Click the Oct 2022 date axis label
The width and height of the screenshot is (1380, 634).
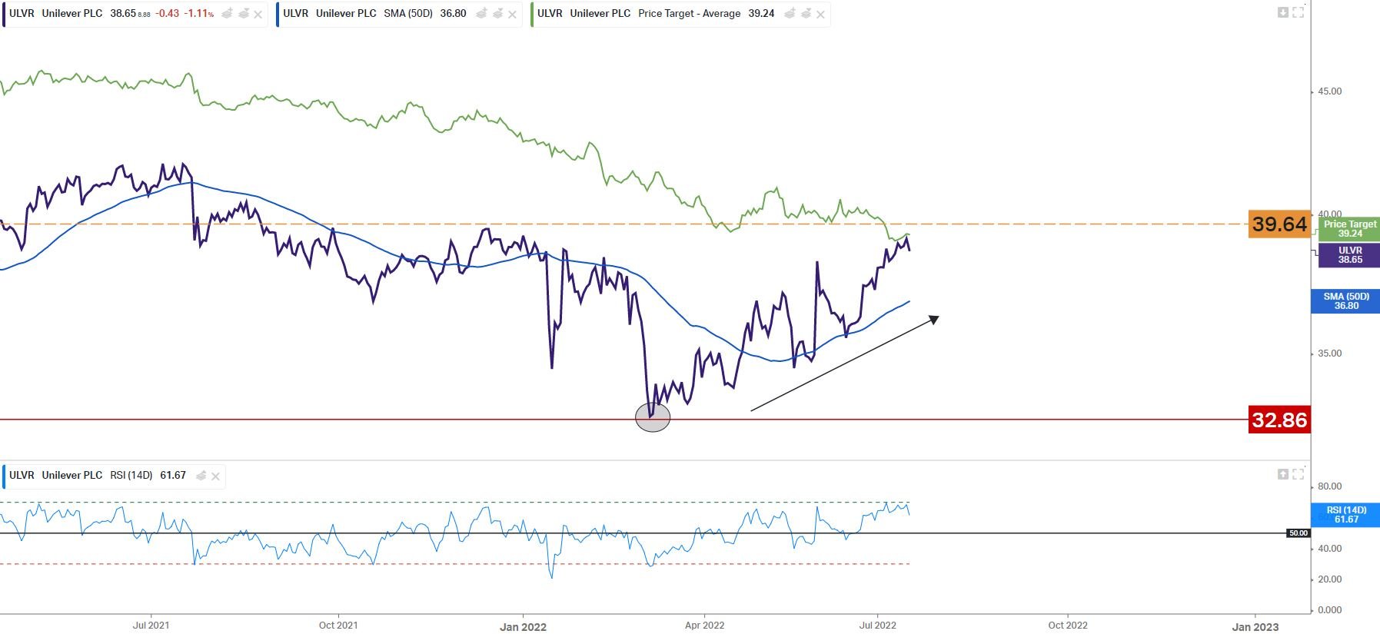1068,626
